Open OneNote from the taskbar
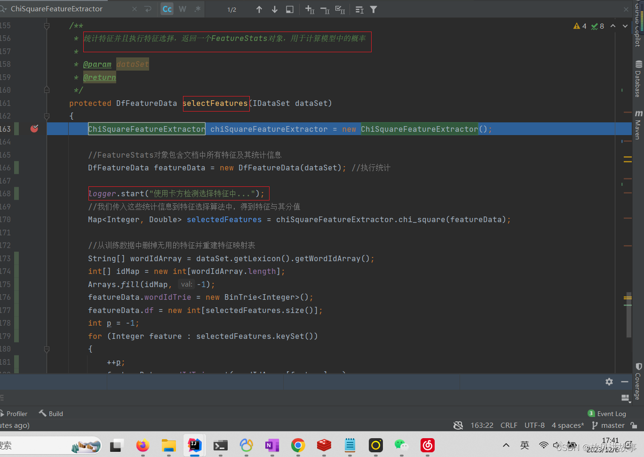The image size is (644, 457). 272,445
